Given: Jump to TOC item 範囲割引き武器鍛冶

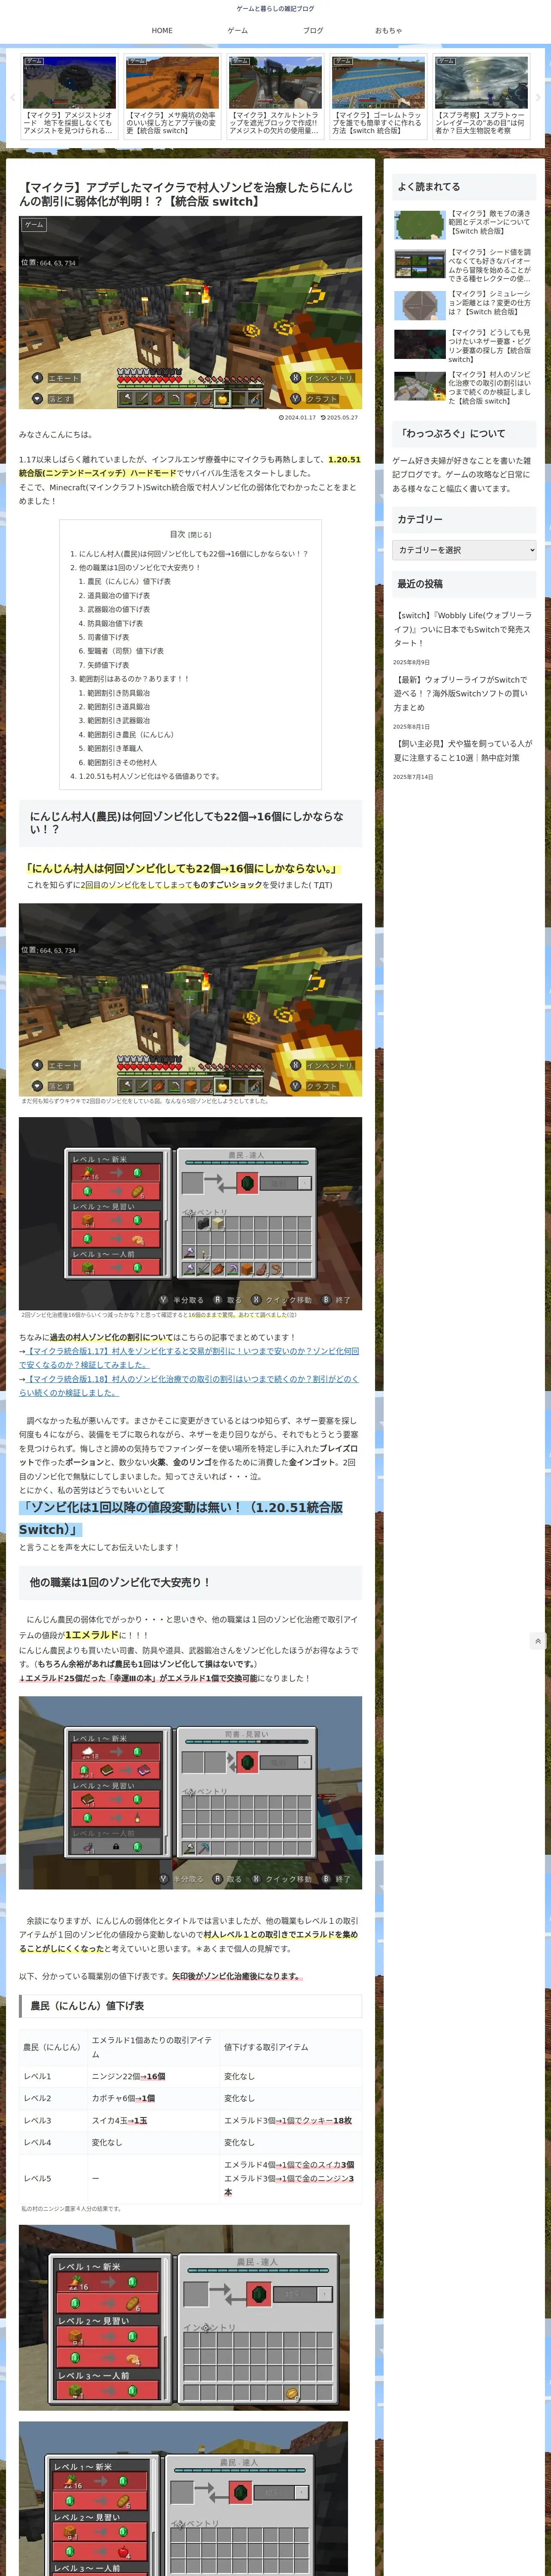Looking at the screenshot, I should point(119,721).
